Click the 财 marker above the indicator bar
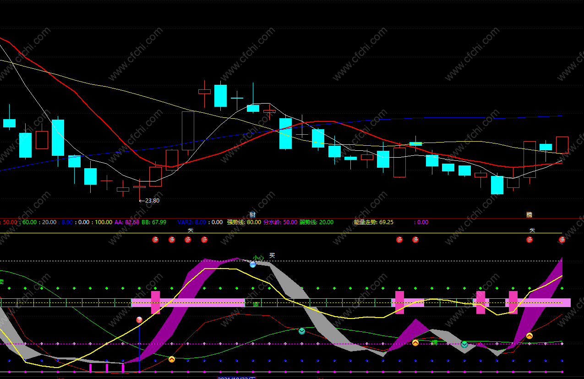 click(x=252, y=215)
